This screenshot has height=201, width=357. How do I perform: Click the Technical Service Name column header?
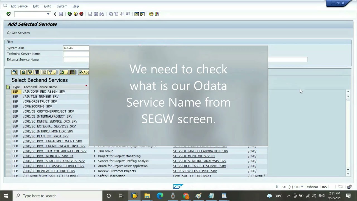[55, 87]
